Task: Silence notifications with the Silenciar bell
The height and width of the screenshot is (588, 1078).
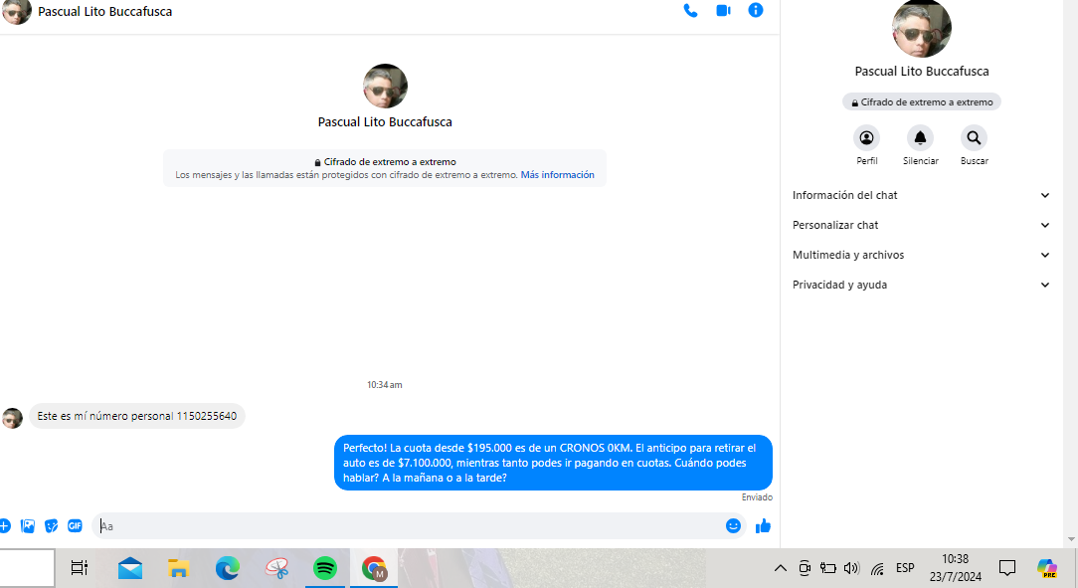Action: click(x=920, y=138)
